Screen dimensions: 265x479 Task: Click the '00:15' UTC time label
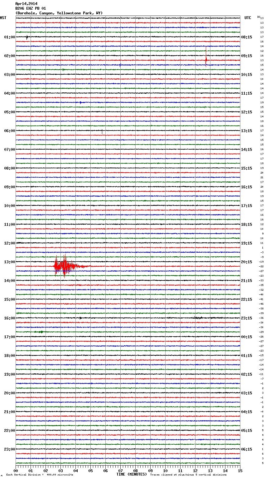[x=247, y=337]
